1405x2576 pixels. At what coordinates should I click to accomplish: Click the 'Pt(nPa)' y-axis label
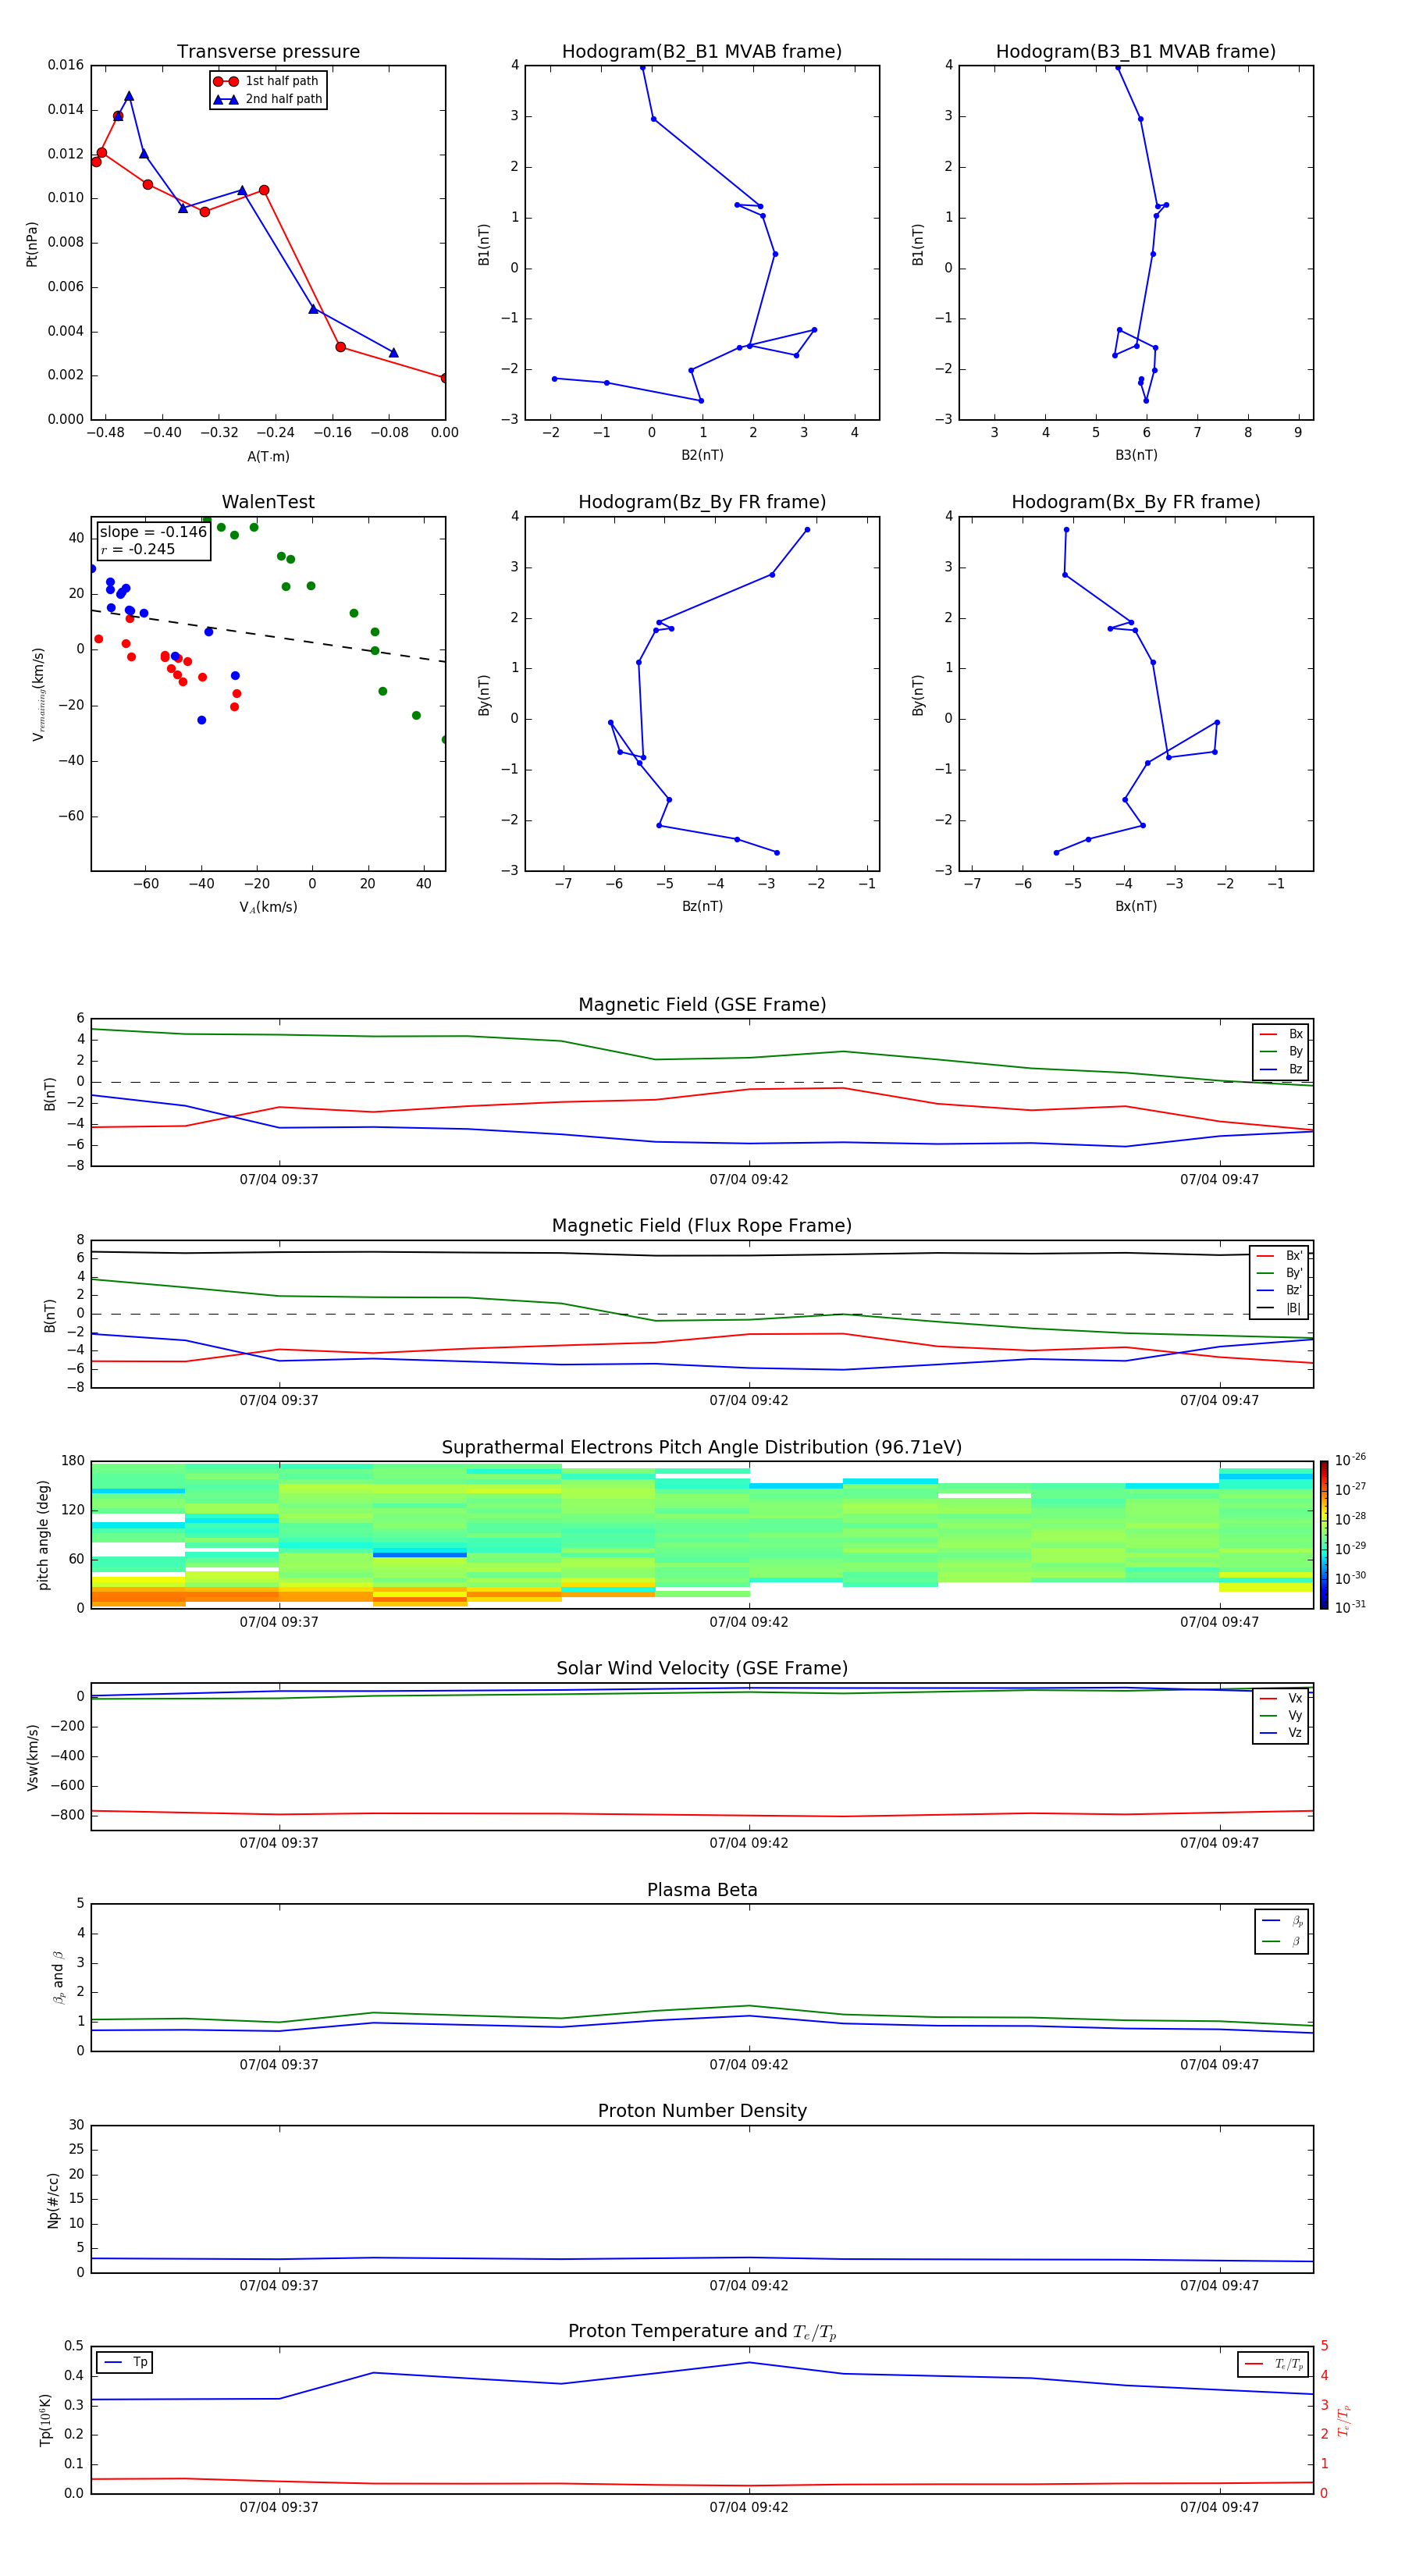32,244
